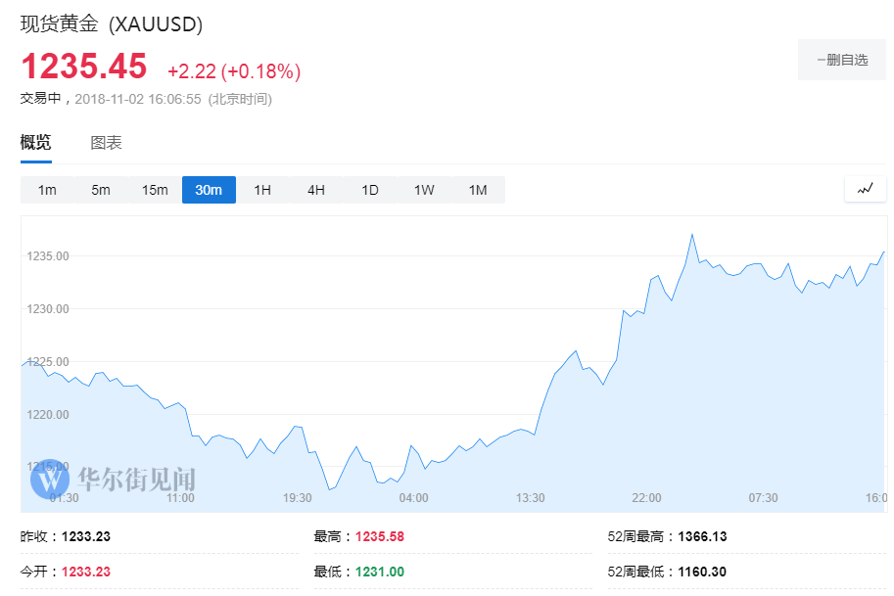This screenshot has width=894, height=596.
Task: Switch to the 概览 tab
Action: pyautogui.click(x=35, y=143)
